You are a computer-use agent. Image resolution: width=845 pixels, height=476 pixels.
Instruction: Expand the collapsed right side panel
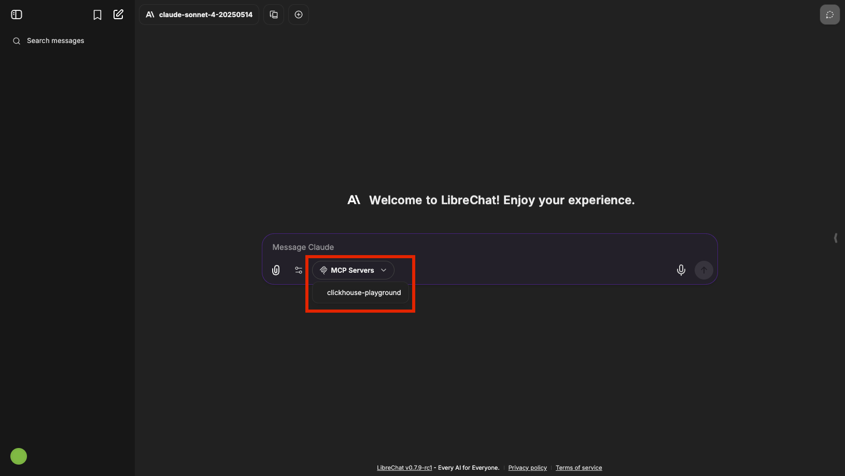pos(836,238)
